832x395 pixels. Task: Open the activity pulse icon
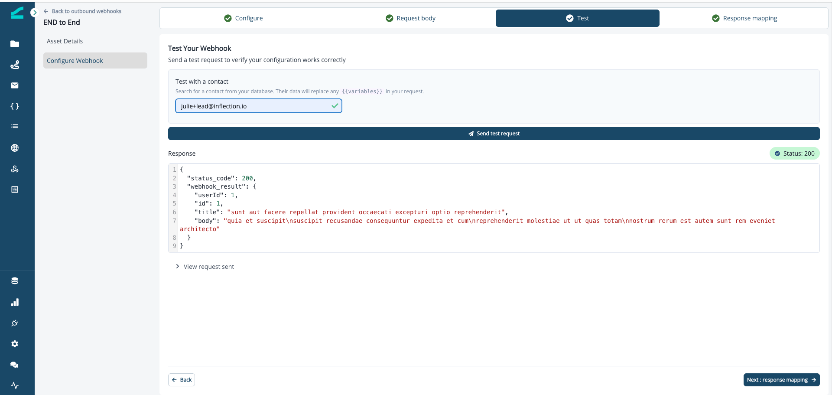click(15, 385)
